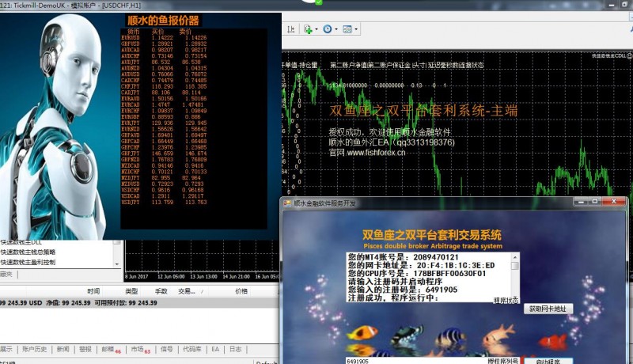Screen dimensions: 633x364
Task: Click the 获取网卡地址 button
Action: click(548, 309)
